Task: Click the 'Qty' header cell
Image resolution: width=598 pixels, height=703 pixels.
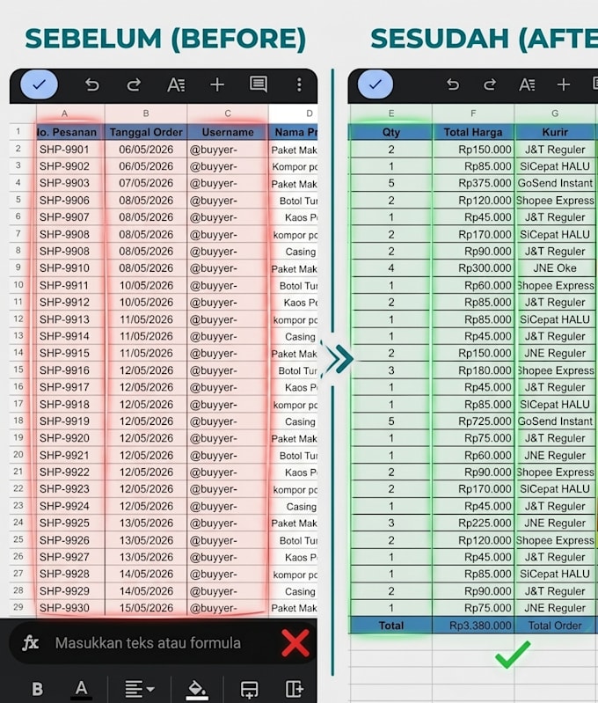Action: click(390, 132)
